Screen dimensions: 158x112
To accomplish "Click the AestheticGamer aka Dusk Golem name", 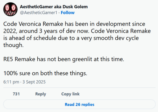I will (54, 7).
